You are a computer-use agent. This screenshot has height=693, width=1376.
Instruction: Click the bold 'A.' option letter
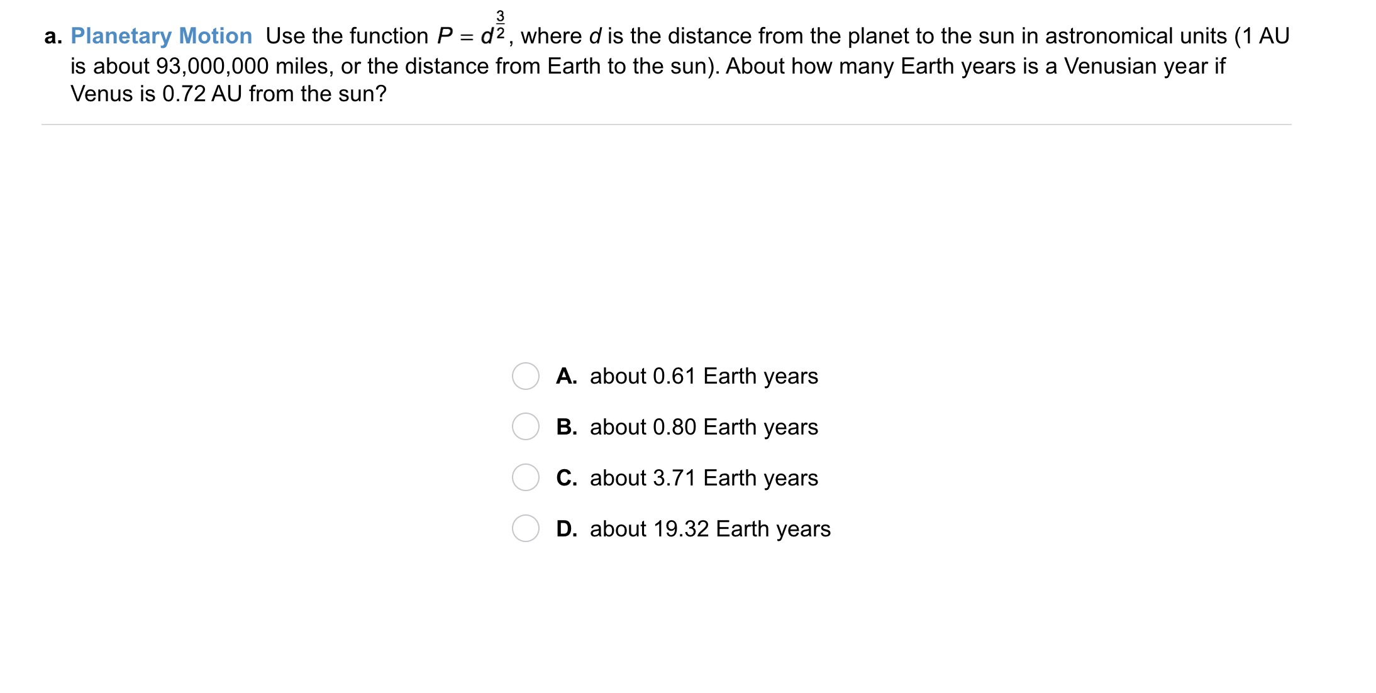tap(566, 376)
